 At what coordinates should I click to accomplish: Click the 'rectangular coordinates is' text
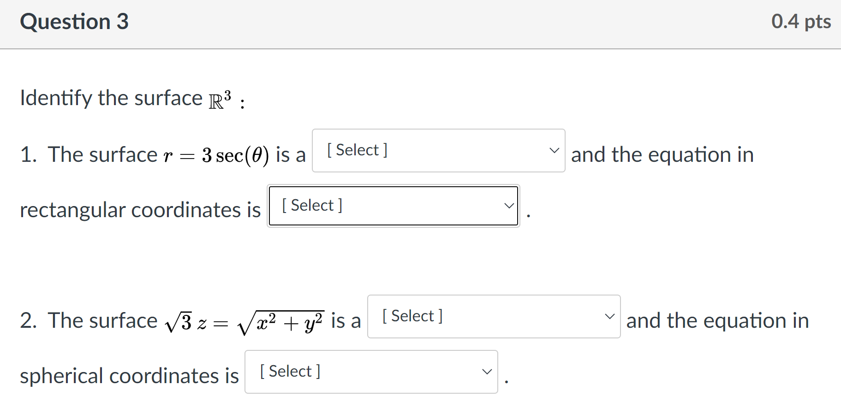(140, 210)
